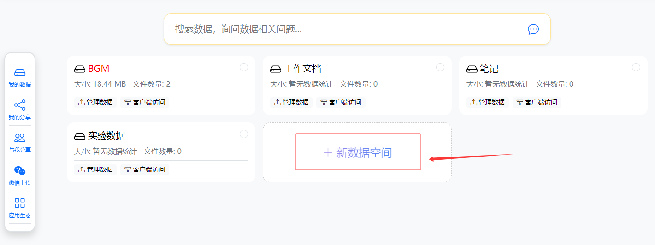Click the drive icon beside BGM
This screenshot has height=245, width=655.
coord(80,69)
